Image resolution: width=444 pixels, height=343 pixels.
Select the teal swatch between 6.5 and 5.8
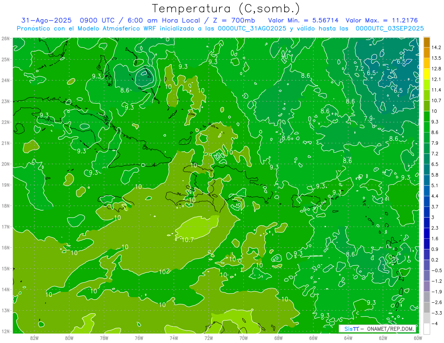(427, 169)
